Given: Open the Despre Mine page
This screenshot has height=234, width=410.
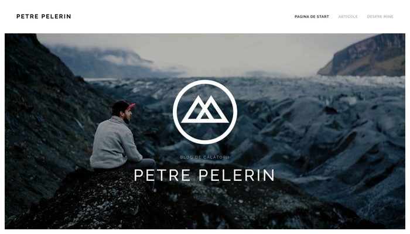Looking at the screenshot, I should pyautogui.click(x=380, y=16).
